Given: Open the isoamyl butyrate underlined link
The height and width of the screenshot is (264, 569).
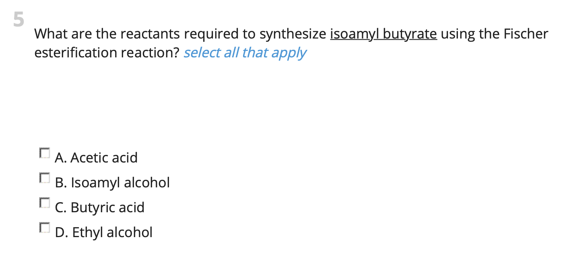Looking at the screenshot, I should point(383,34).
